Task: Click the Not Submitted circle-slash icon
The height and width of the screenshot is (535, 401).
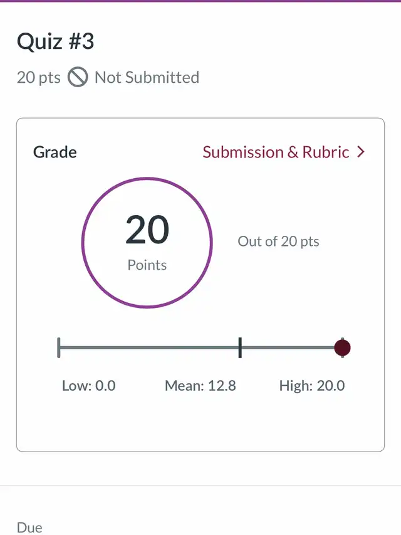Action: [78, 77]
